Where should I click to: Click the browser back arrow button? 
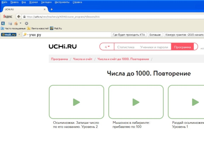(x=18, y=17)
